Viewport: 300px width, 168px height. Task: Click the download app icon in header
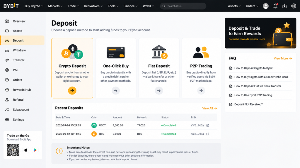(284, 6)
